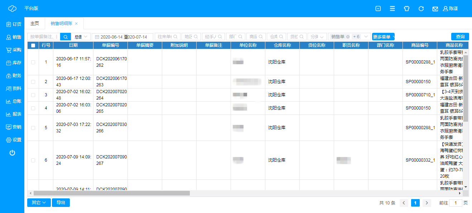Click document number DCK202006170262
The width and height of the screenshot is (472, 213).
pos(111,62)
